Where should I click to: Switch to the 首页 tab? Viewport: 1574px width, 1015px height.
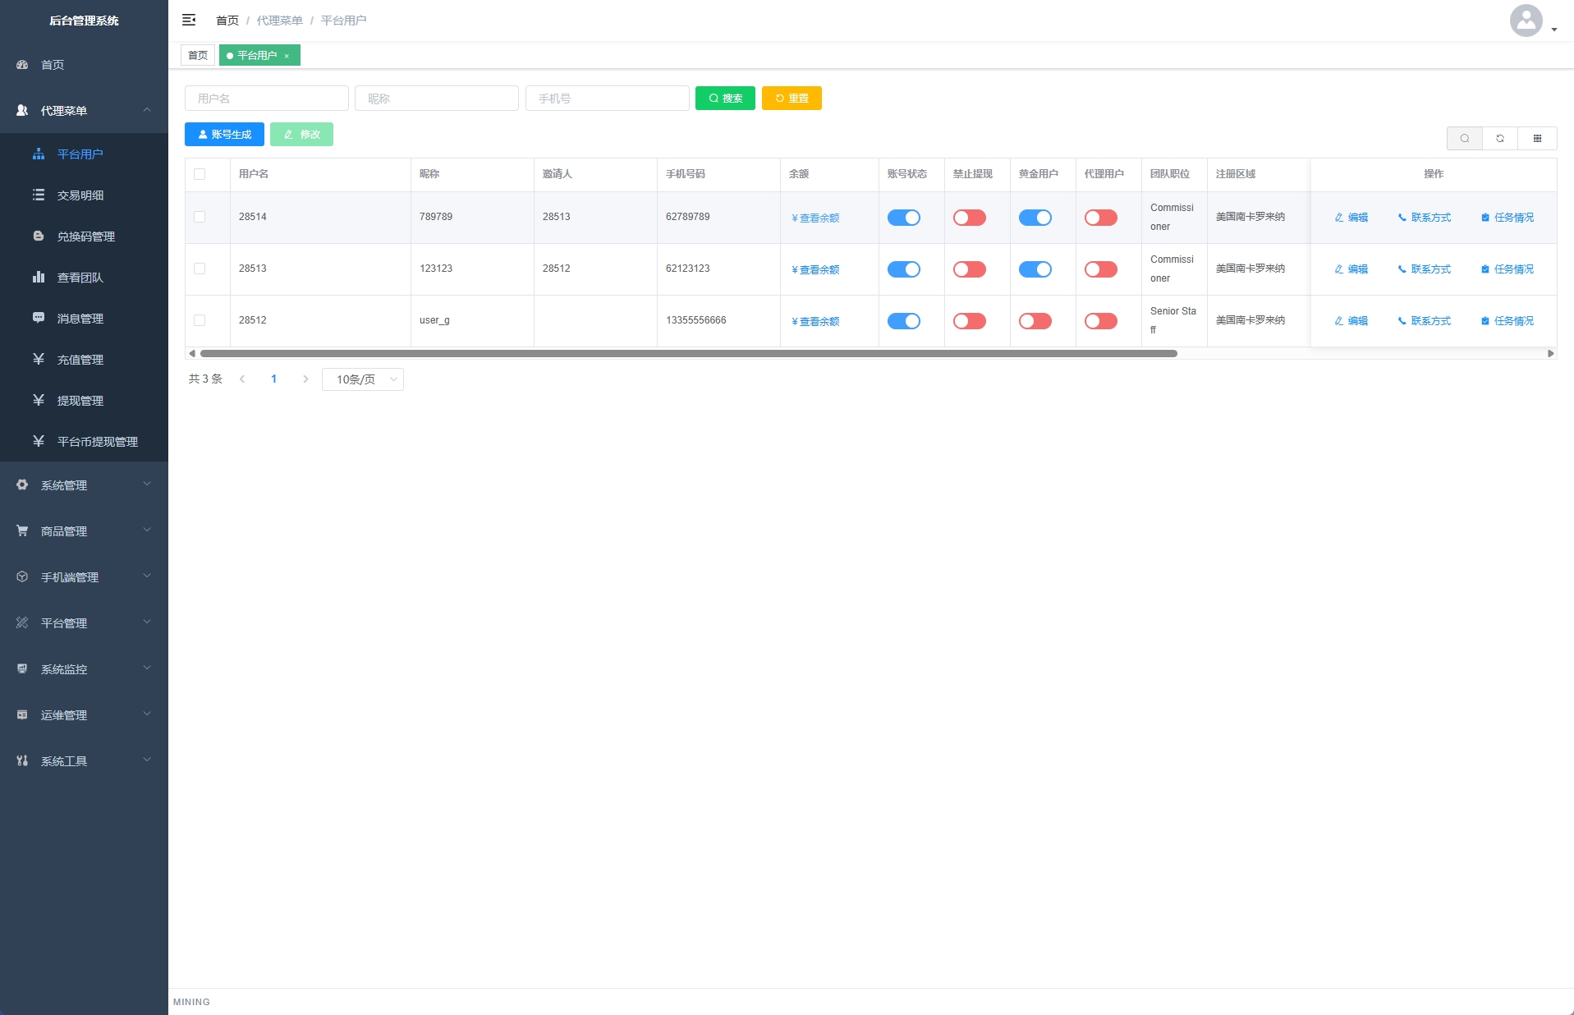[198, 56]
